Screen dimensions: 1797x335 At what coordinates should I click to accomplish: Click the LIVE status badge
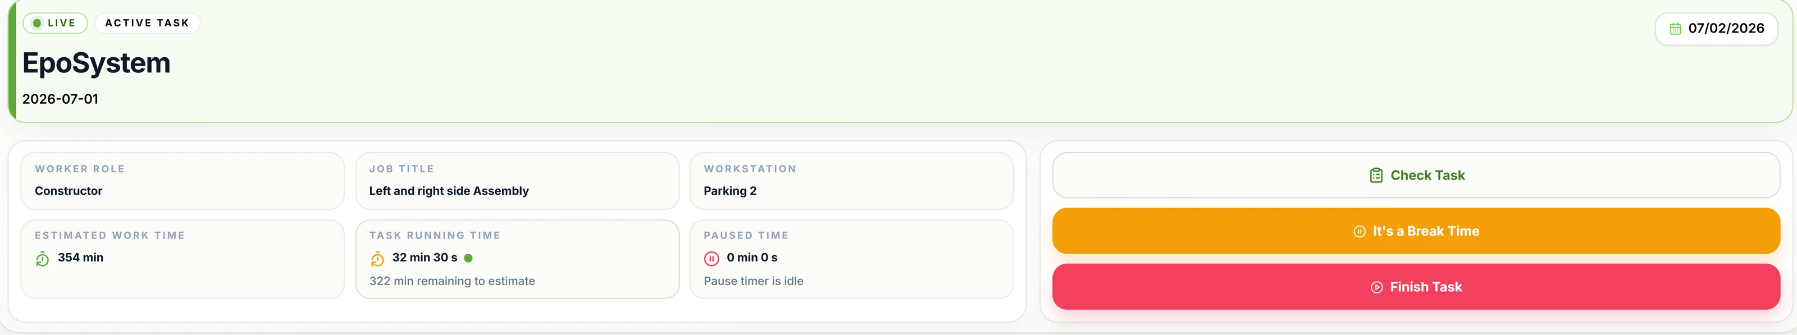tap(55, 23)
